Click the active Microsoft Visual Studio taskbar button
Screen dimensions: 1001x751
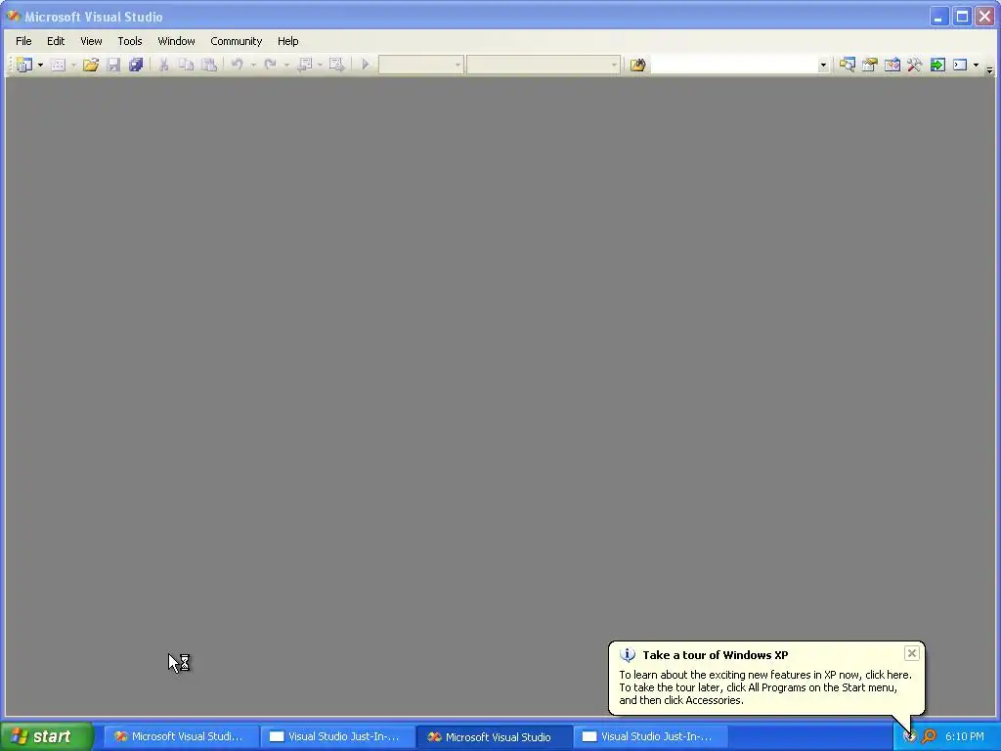point(494,736)
